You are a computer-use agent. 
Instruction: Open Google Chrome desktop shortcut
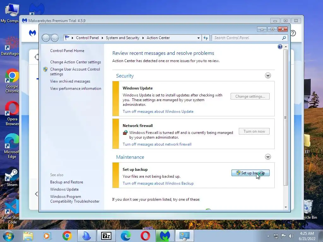[12, 81]
